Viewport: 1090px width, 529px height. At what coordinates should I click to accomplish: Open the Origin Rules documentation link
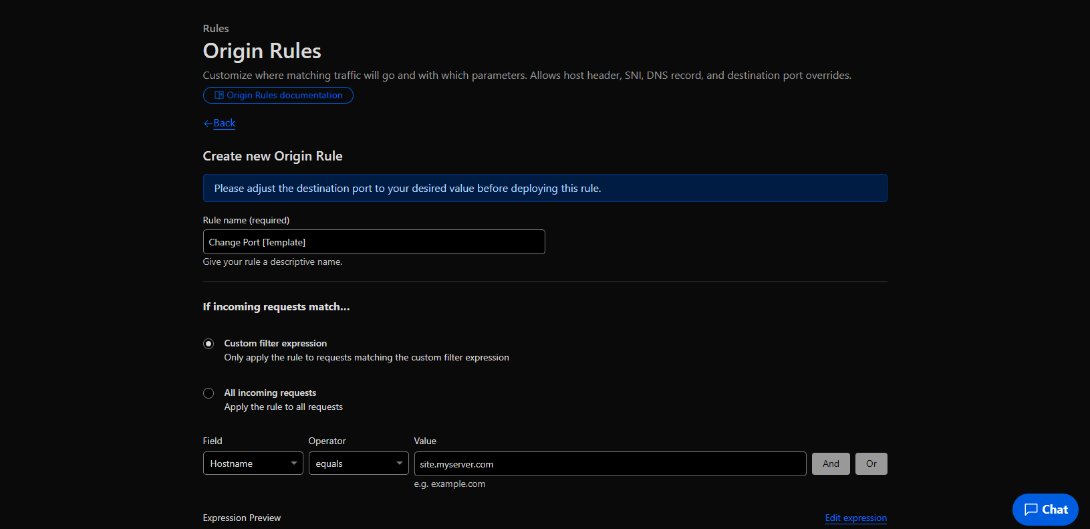[x=284, y=96]
